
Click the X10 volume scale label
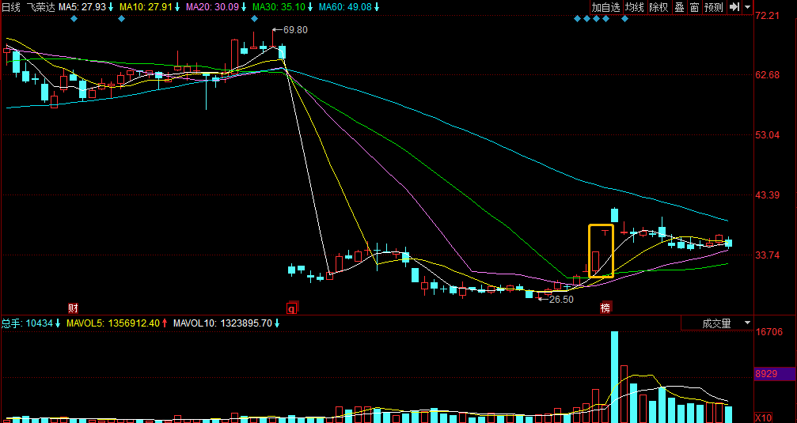click(x=763, y=417)
